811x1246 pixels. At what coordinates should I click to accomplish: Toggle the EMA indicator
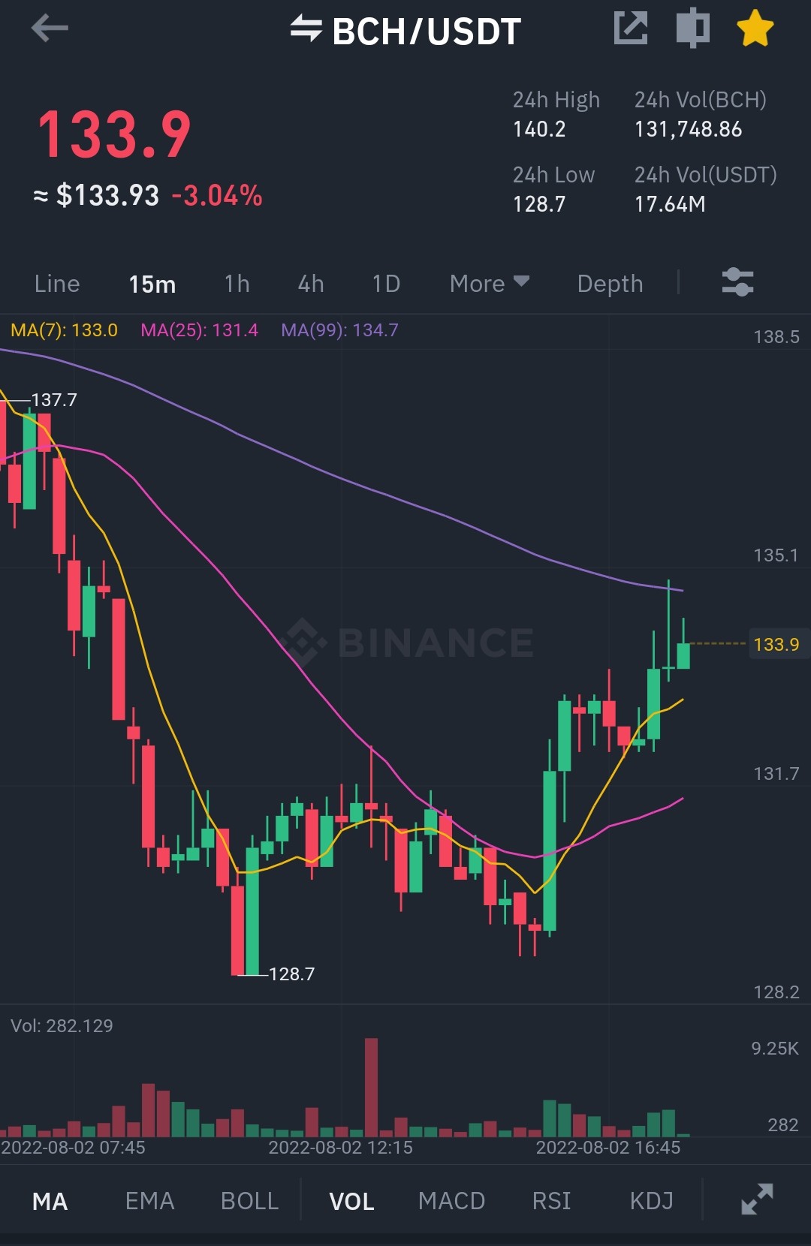tap(149, 1201)
